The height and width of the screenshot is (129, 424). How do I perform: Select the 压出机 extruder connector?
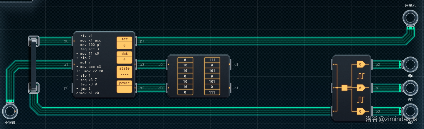click(x=410, y=18)
